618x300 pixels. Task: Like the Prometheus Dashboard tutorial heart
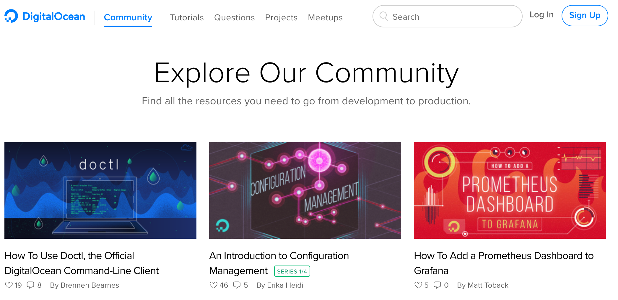coord(418,285)
